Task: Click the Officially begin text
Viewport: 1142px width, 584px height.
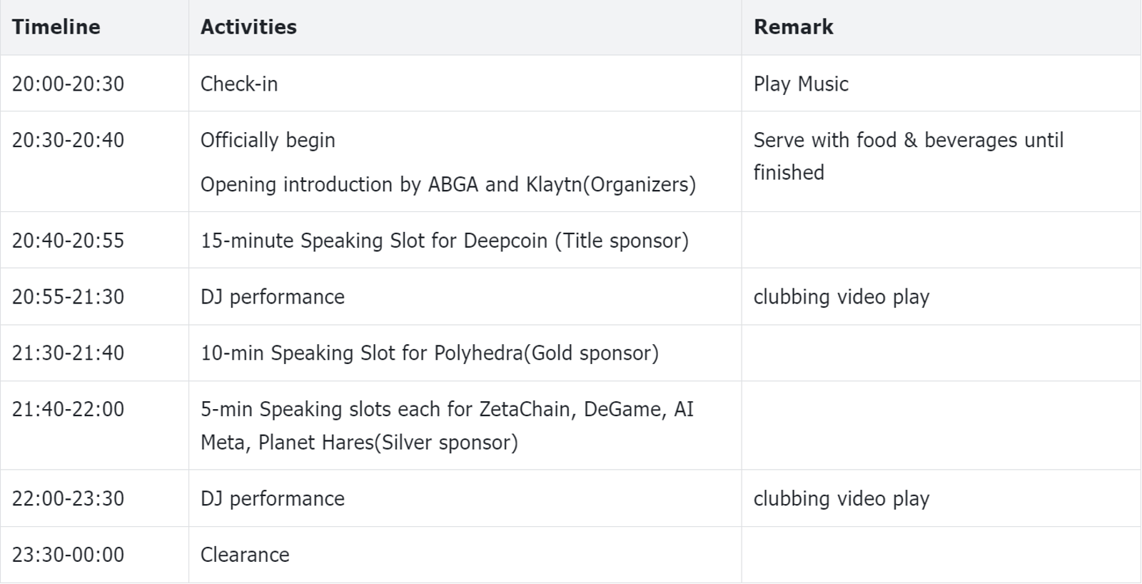Action: coord(268,140)
